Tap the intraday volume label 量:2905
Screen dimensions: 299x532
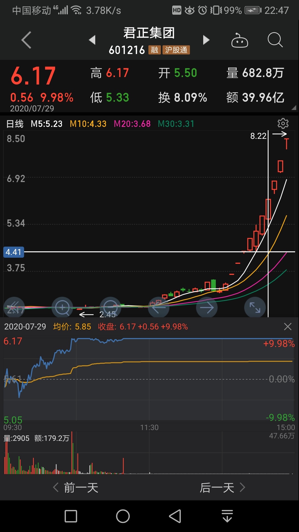pyautogui.click(x=16, y=438)
